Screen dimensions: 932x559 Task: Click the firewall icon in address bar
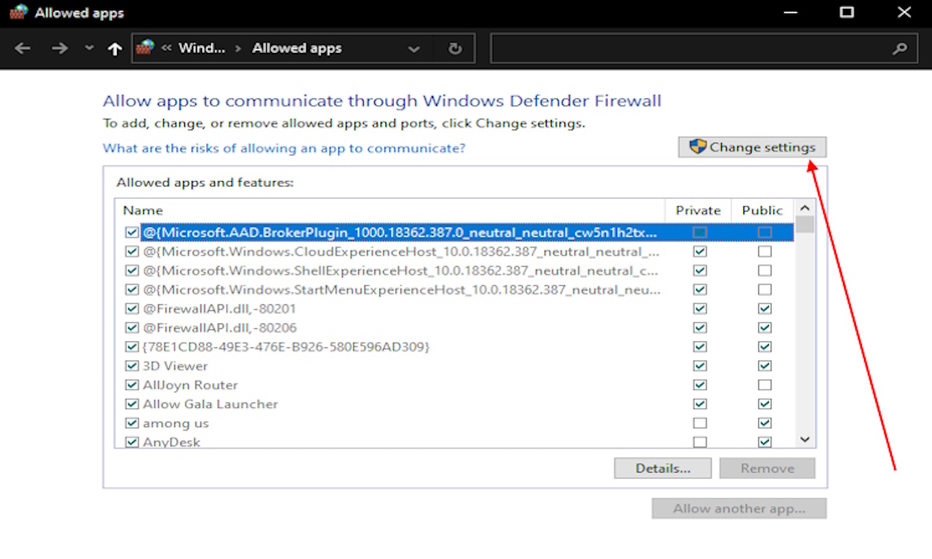pos(146,48)
